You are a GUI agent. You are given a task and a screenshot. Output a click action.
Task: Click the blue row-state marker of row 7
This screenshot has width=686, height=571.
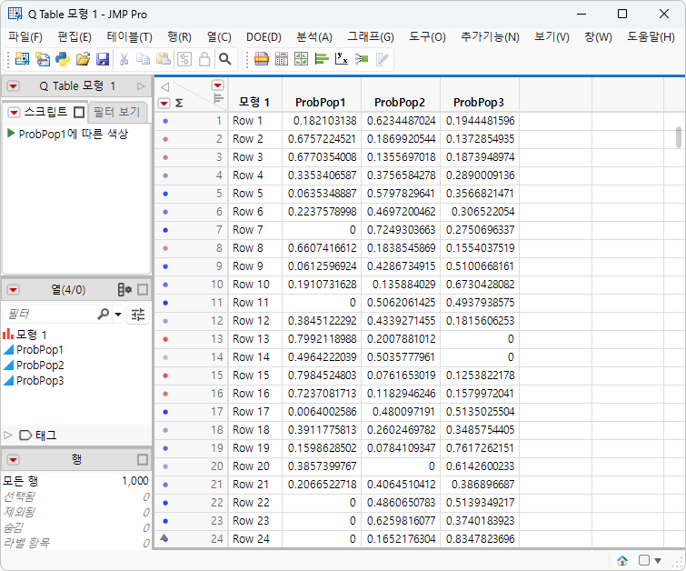click(165, 230)
